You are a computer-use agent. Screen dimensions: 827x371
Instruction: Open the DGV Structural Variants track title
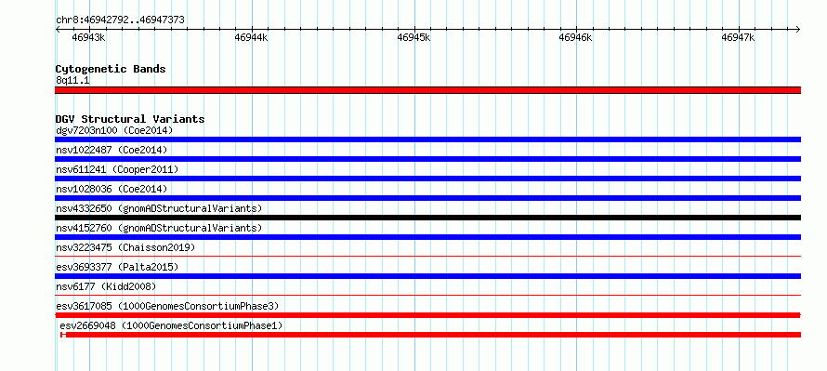click(x=130, y=119)
